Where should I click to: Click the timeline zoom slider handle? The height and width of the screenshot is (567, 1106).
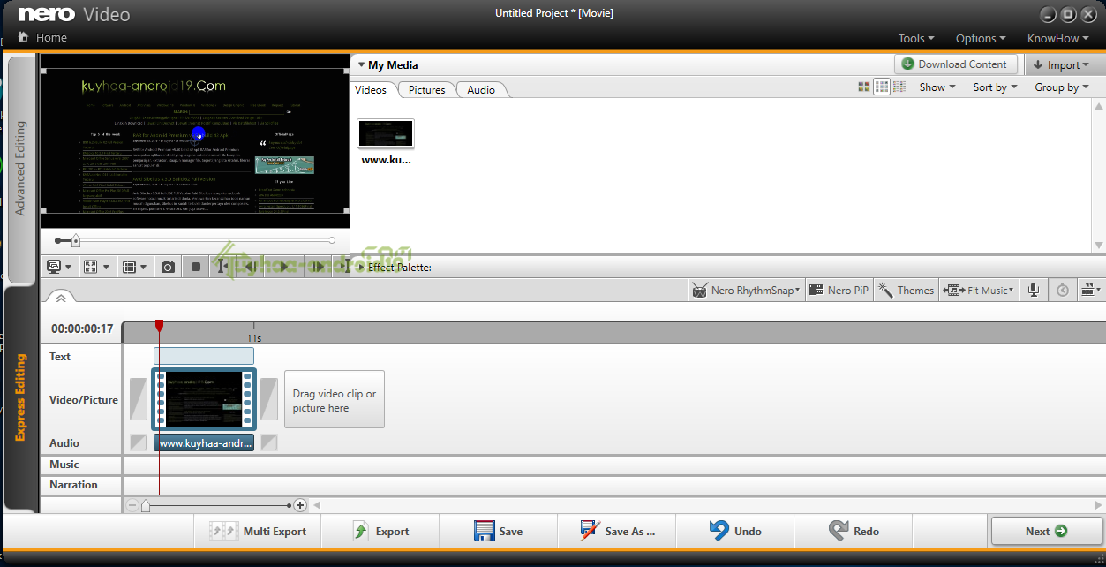point(146,505)
